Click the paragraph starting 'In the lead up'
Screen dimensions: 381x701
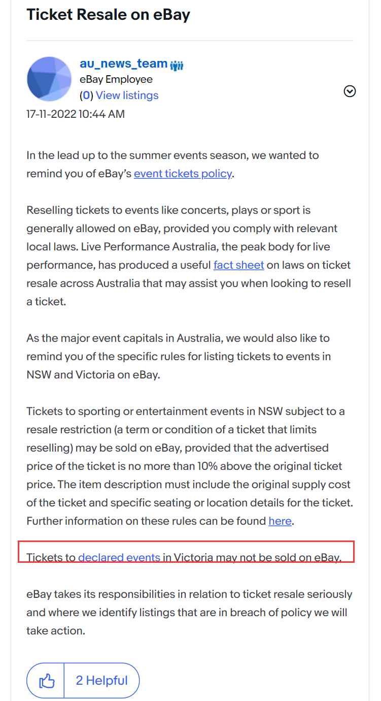coord(172,165)
